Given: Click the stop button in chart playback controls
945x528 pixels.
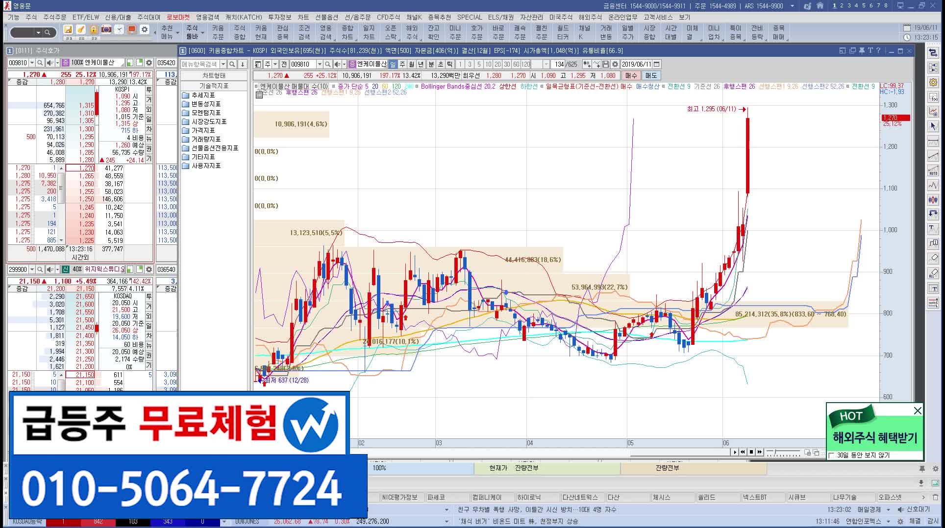Looking at the screenshot, I should pyautogui.click(x=751, y=452).
